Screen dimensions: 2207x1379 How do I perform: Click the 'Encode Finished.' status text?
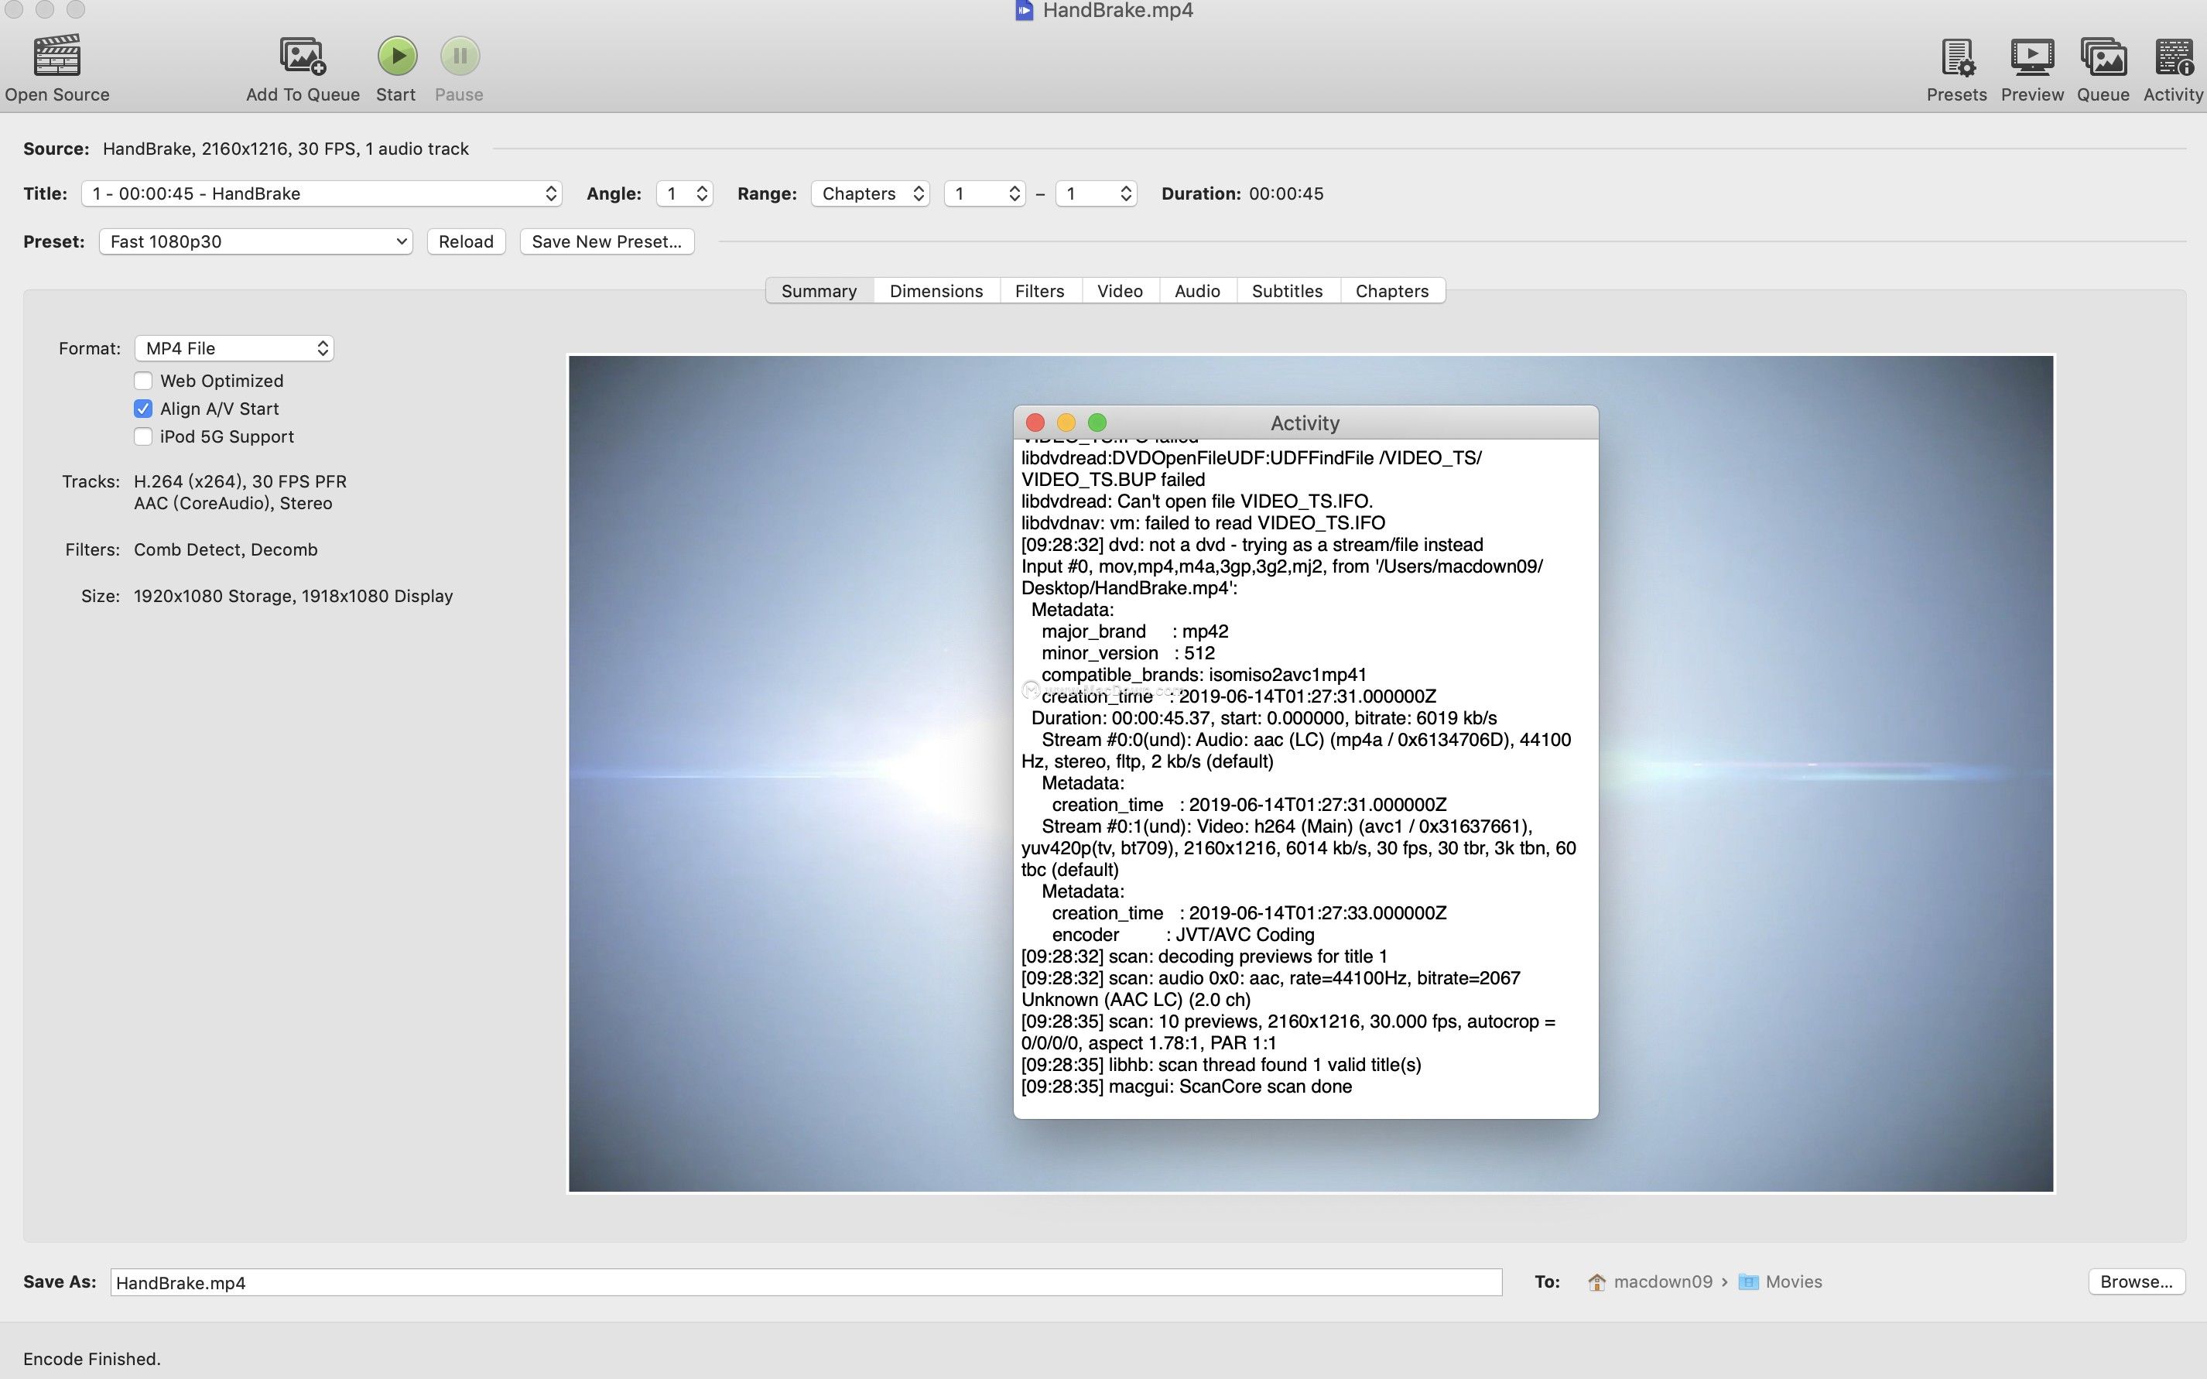[x=91, y=1359]
